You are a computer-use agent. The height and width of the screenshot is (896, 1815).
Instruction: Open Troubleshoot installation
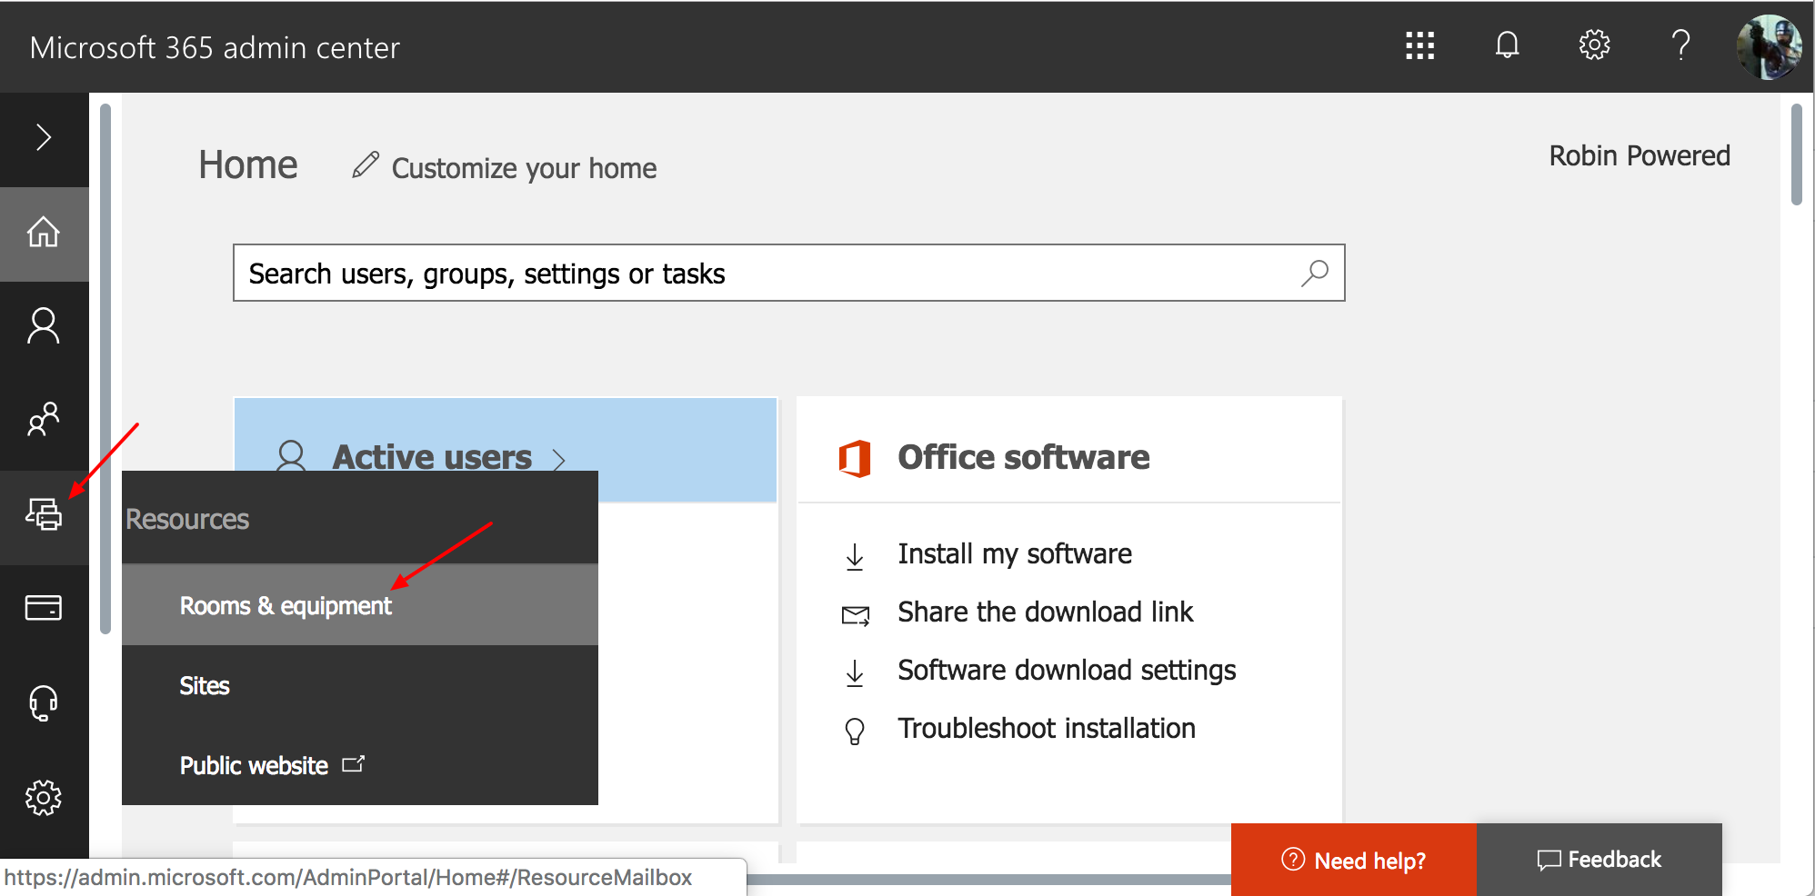click(1047, 729)
